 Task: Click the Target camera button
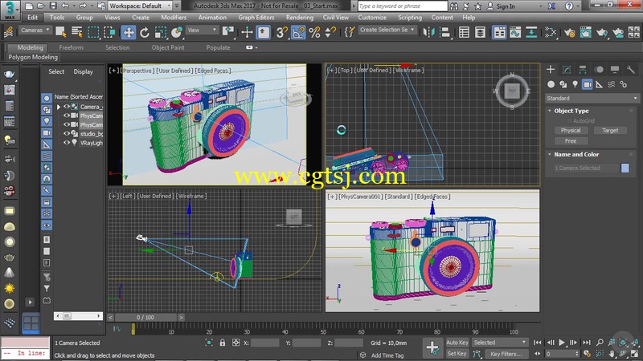(610, 130)
